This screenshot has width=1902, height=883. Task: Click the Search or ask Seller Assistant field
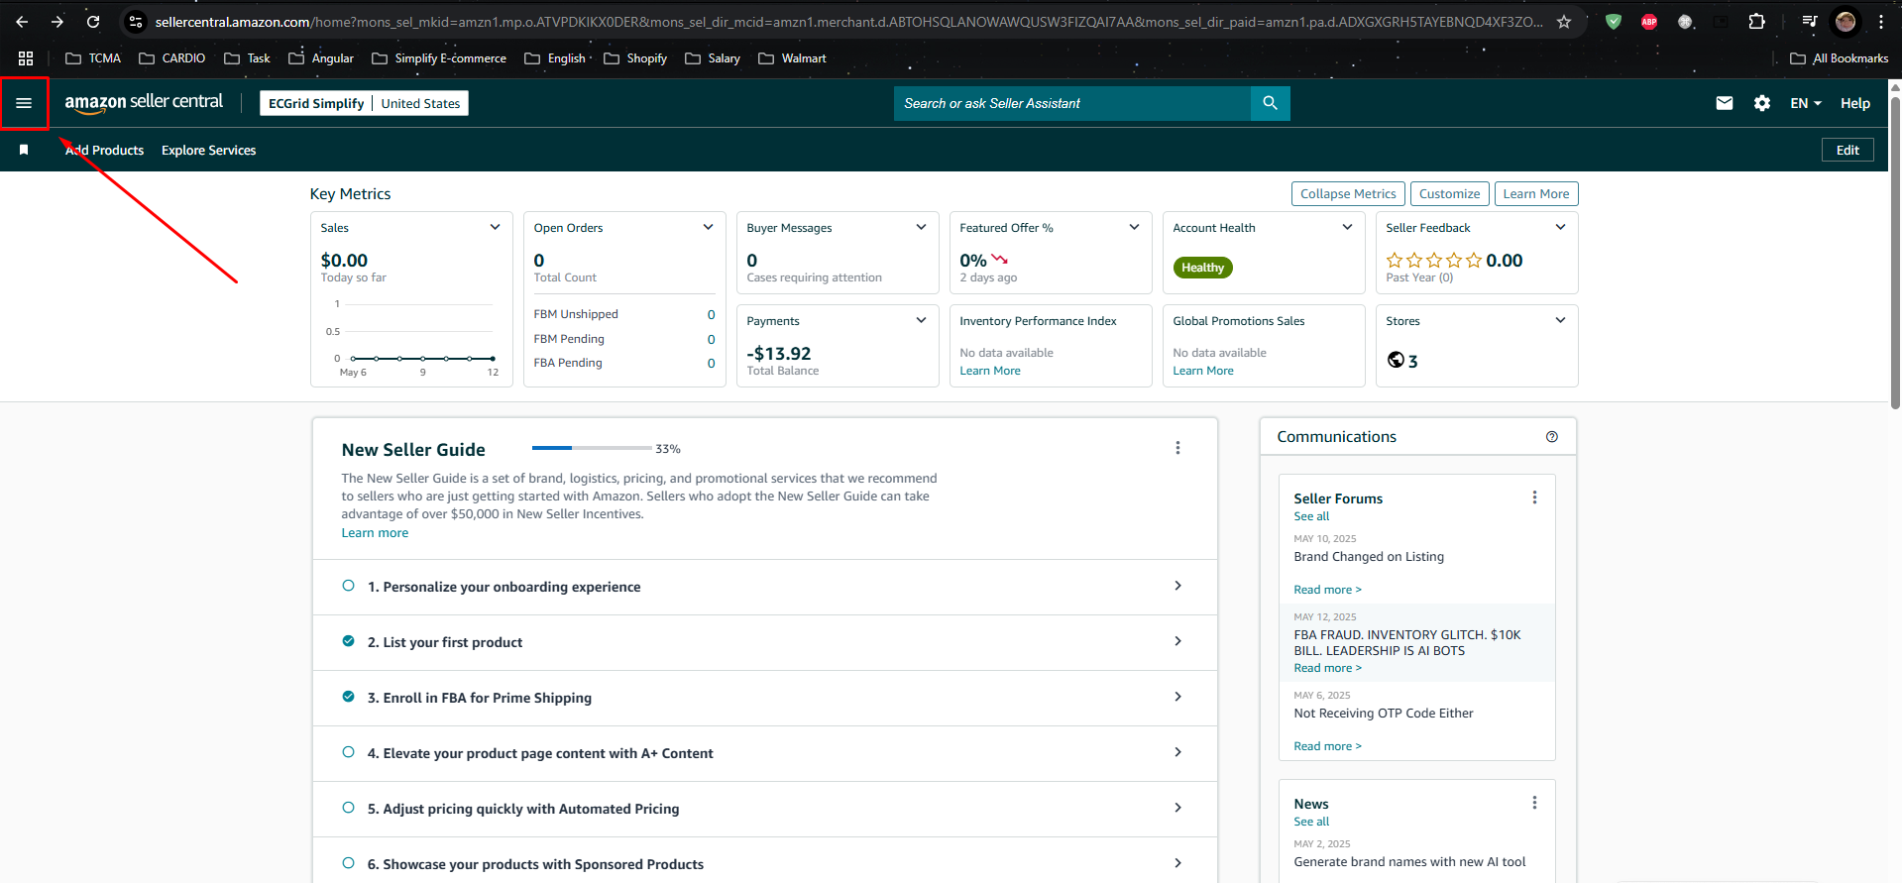1072,103
